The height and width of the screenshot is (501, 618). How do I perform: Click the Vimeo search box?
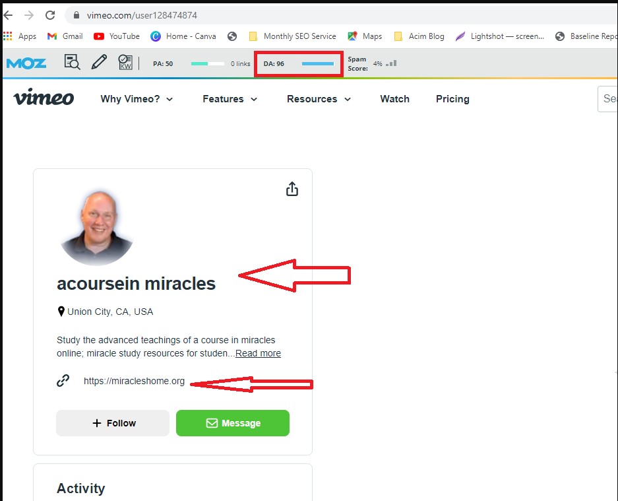click(607, 98)
